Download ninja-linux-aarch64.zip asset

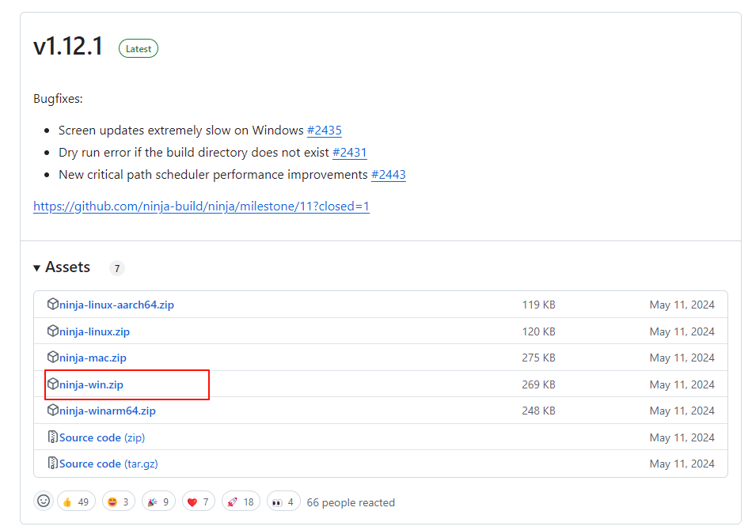coord(116,305)
